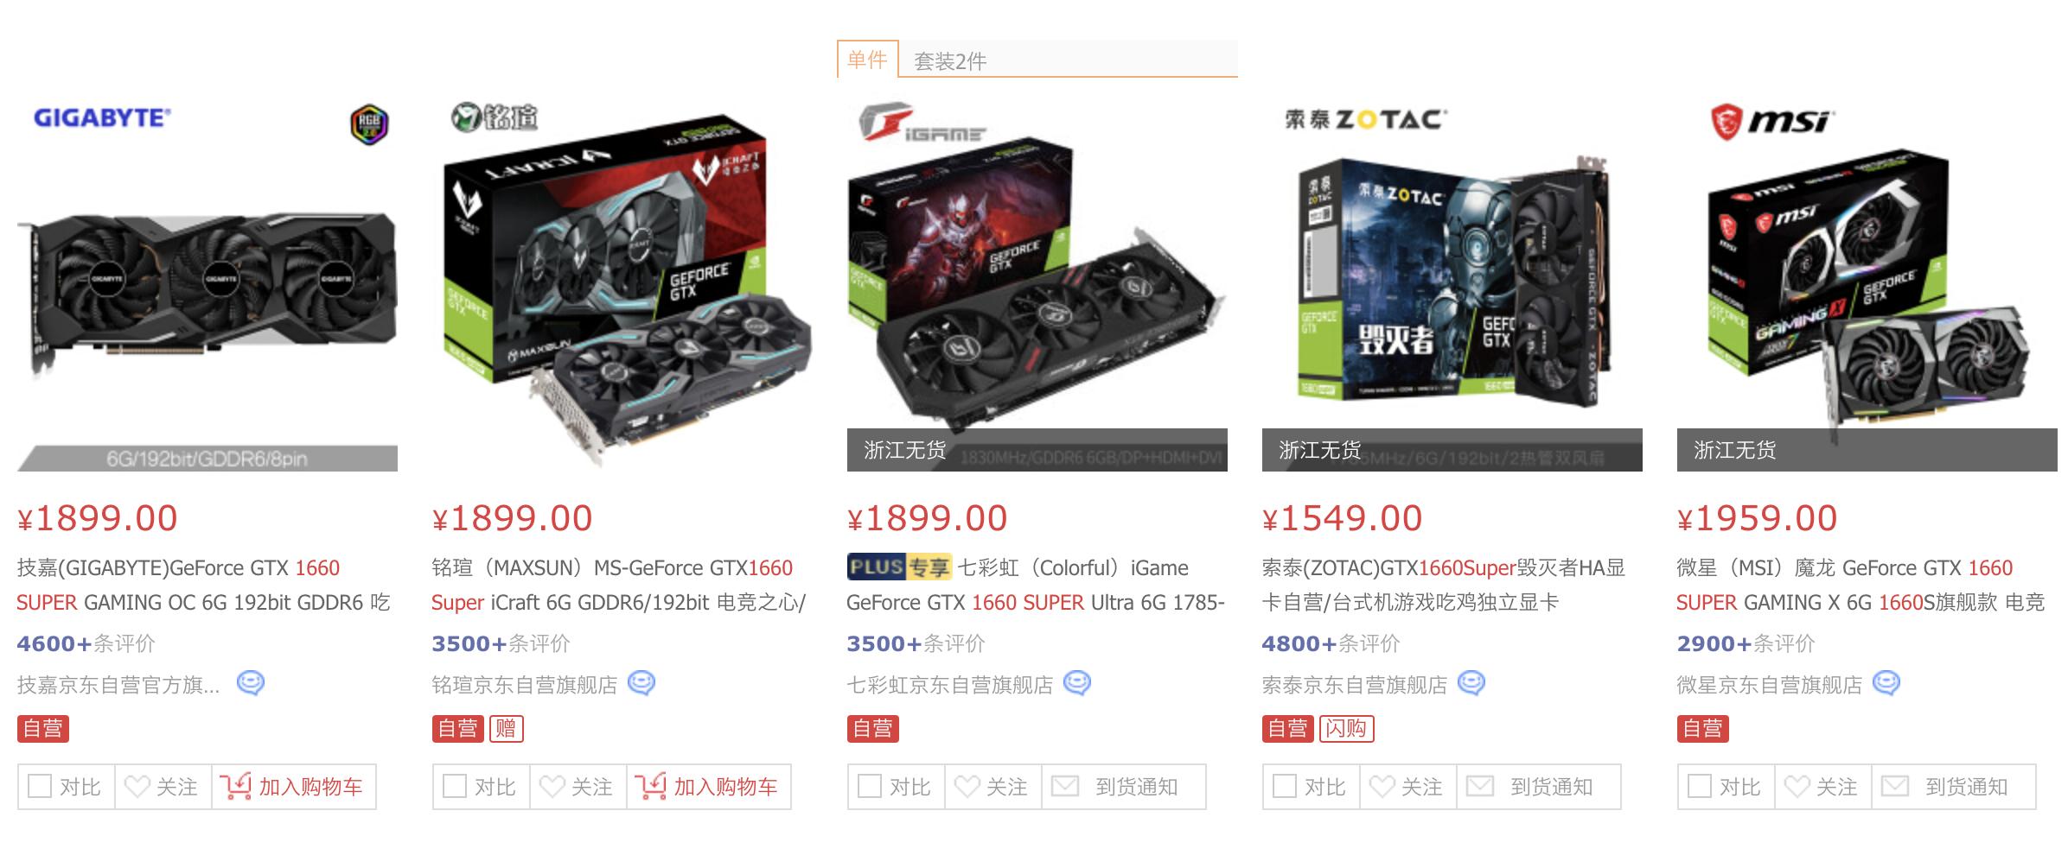Viewport: 2068px width, 855px height.
Task: Click chat icon beside 索泰京东自营旗舰店
Action: 1471,683
